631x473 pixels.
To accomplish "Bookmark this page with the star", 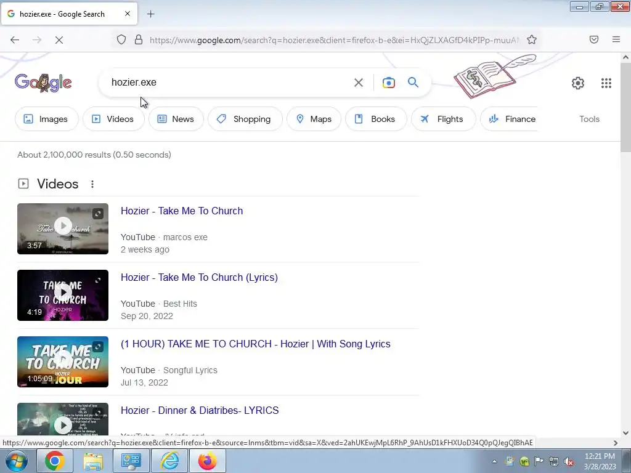I will 532,40.
